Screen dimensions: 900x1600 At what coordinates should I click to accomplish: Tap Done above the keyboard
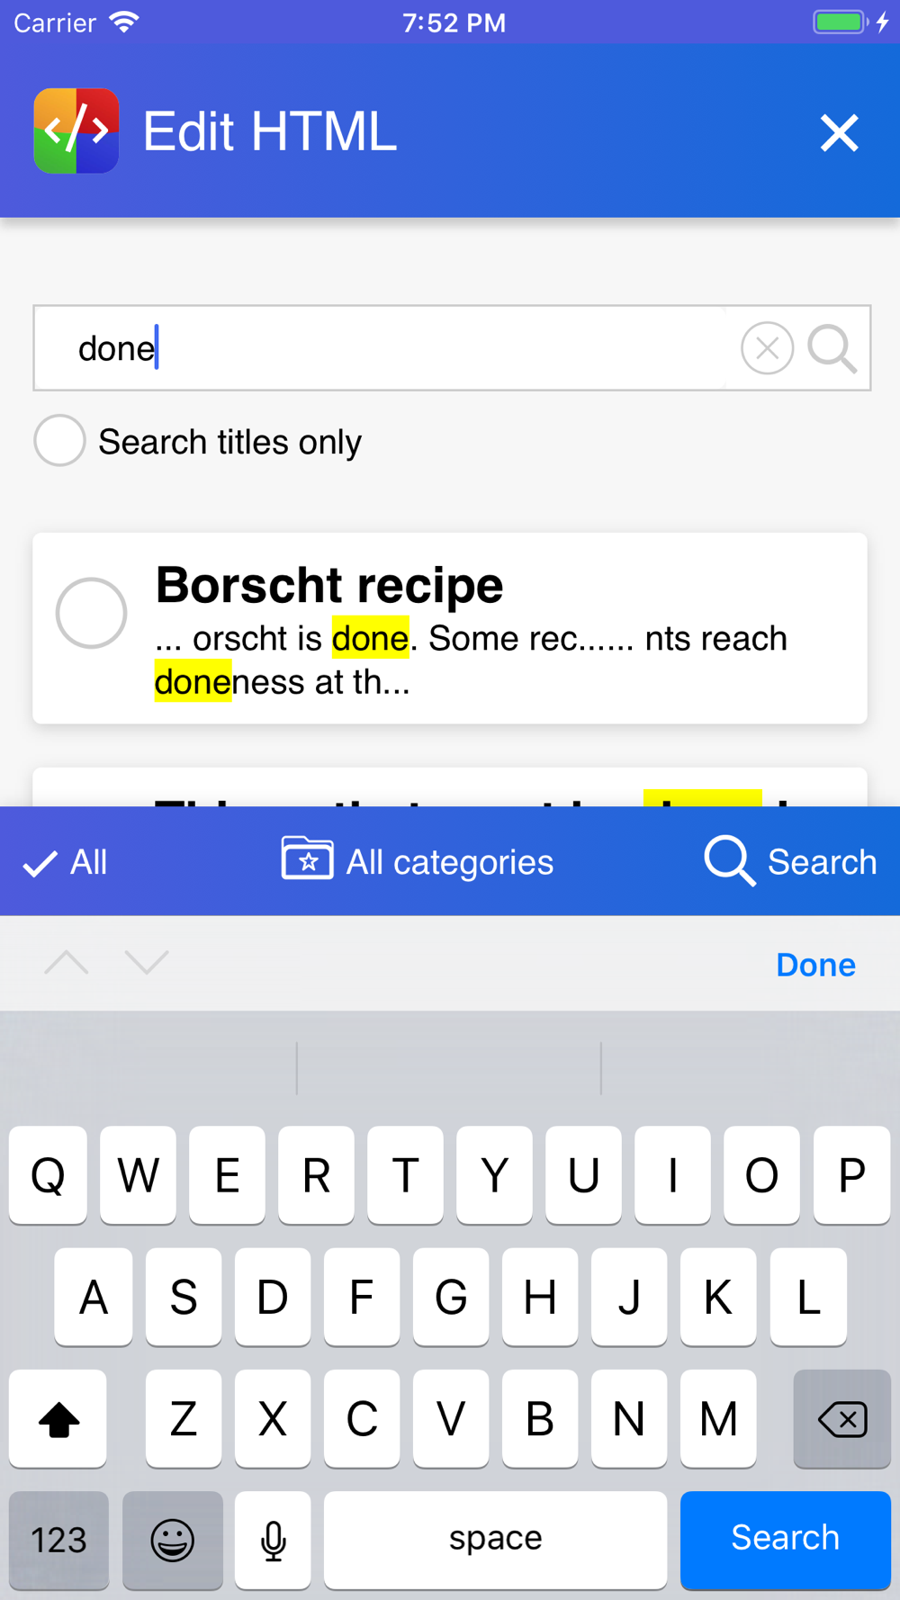tap(815, 965)
